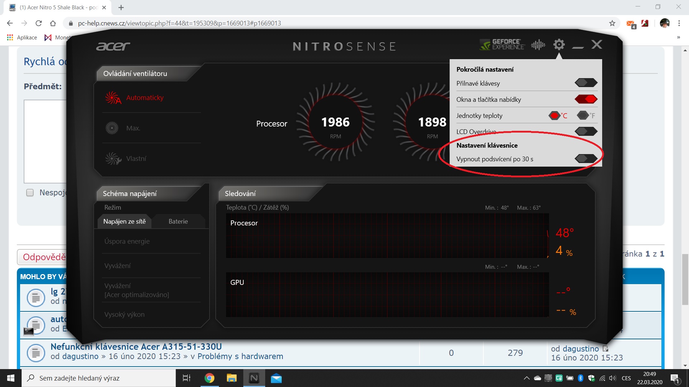Enable LCD Overdrive switch
The image size is (689, 387).
coord(586,131)
